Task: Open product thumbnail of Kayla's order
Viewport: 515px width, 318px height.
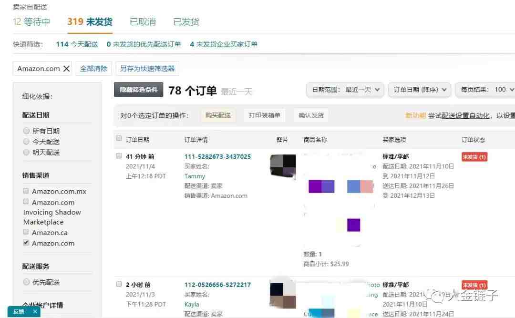Action: coord(282,296)
